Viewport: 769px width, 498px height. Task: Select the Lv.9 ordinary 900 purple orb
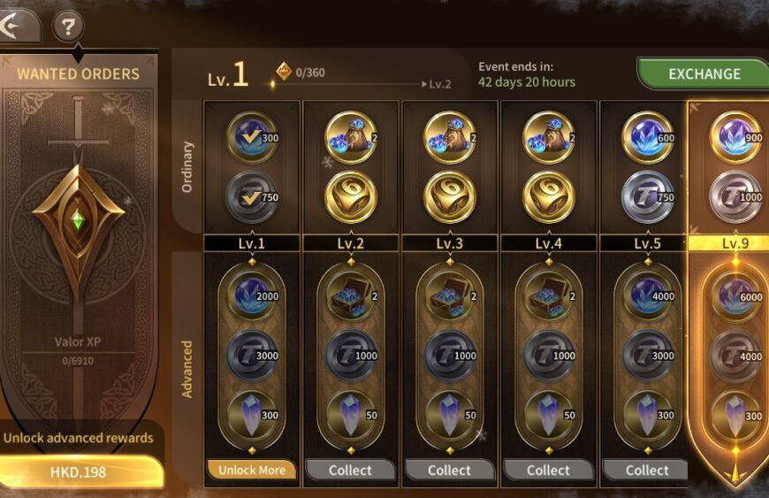point(735,138)
